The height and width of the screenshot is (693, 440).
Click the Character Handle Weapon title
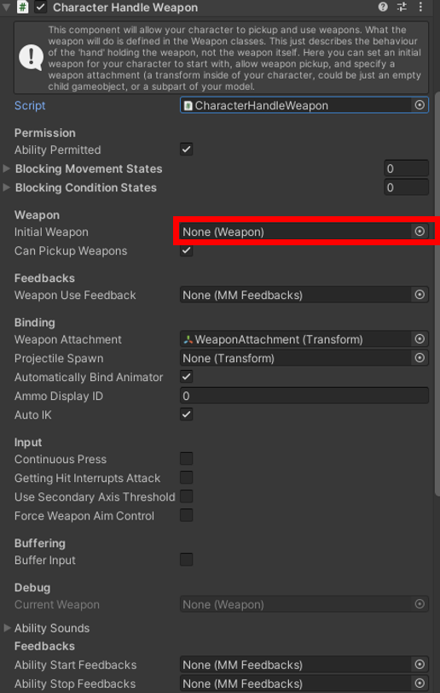[x=125, y=7]
